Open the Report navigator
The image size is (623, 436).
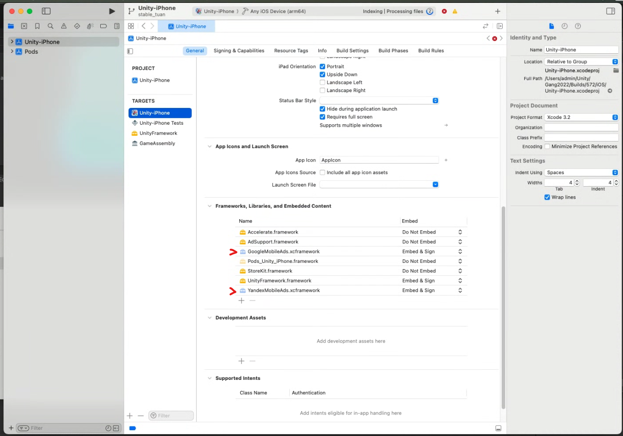point(117,26)
